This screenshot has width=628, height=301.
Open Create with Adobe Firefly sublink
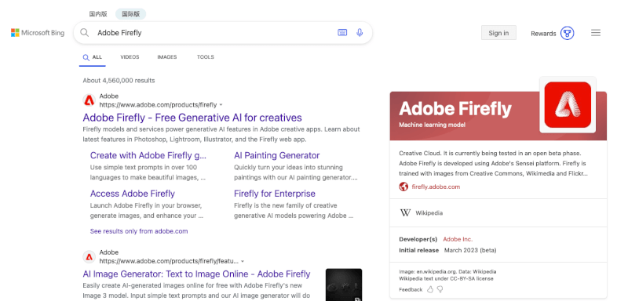pyautogui.click(x=148, y=155)
